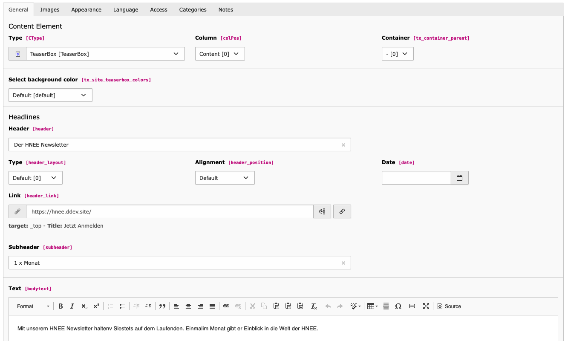
Task: Open the link browser for header link
Action: pyautogui.click(x=342, y=211)
